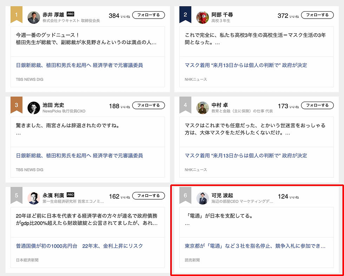This screenshot has height=276, width=344.
Task: Click the navy rank 2 ribbon badge
Action: click(x=185, y=14)
